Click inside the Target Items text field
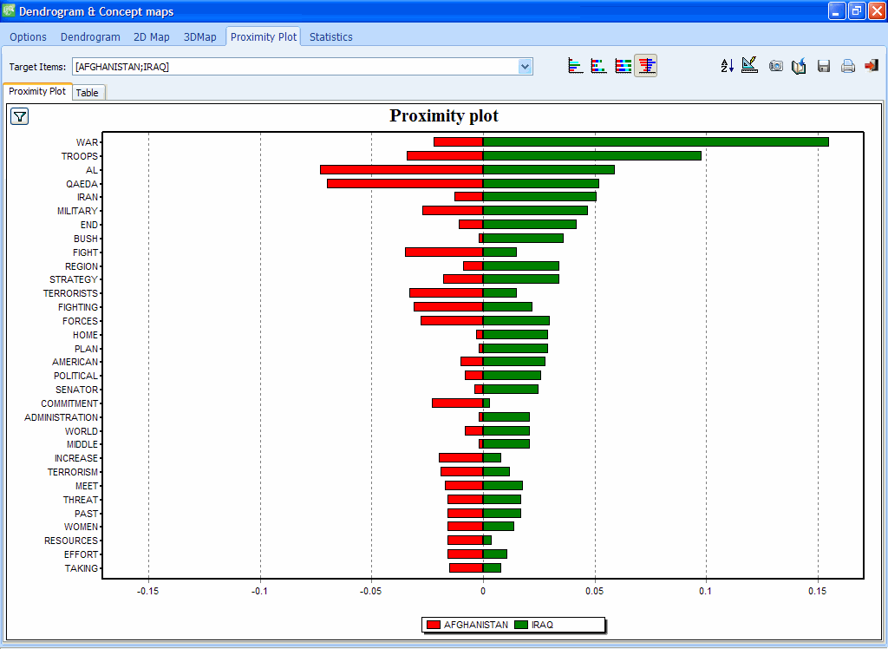This screenshot has height=649, width=888. (295, 67)
